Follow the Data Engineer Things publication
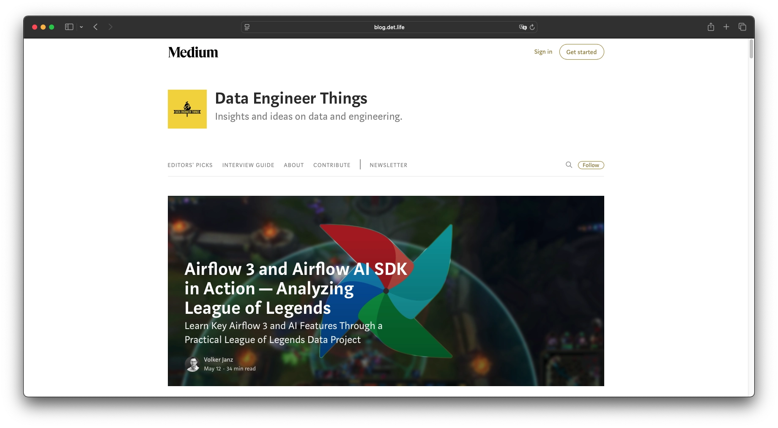 click(591, 165)
